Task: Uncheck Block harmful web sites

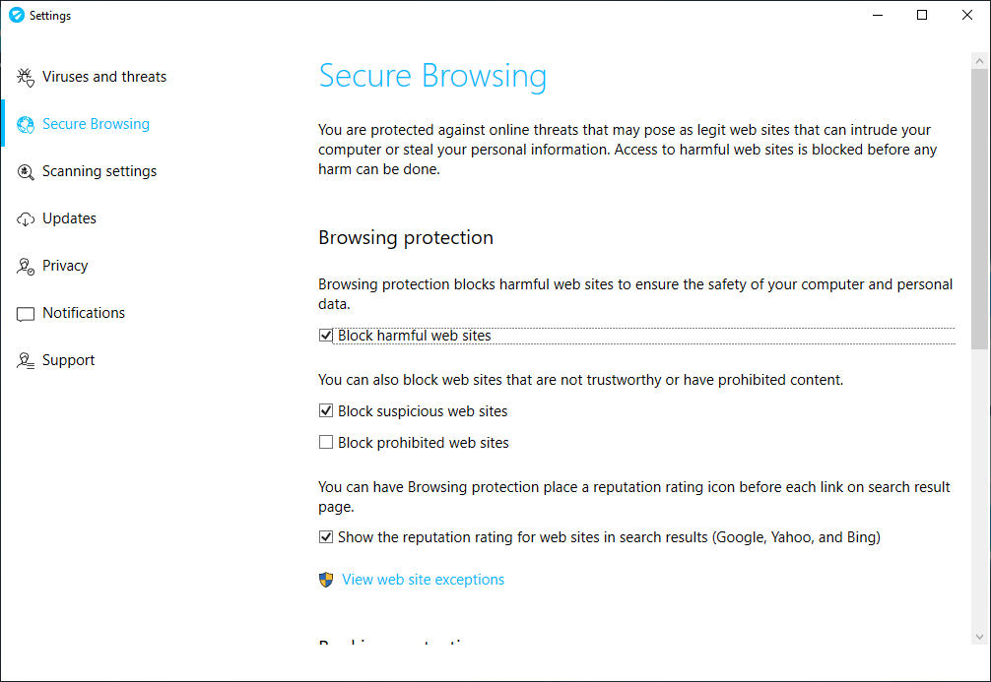Action: coord(326,336)
